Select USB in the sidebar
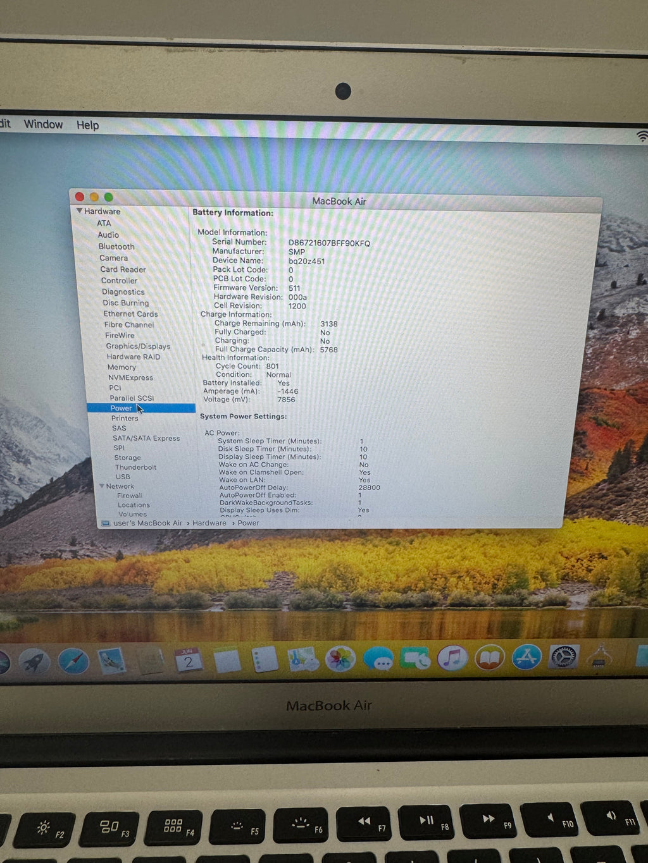648x863 pixels. (x=123, y=477)
